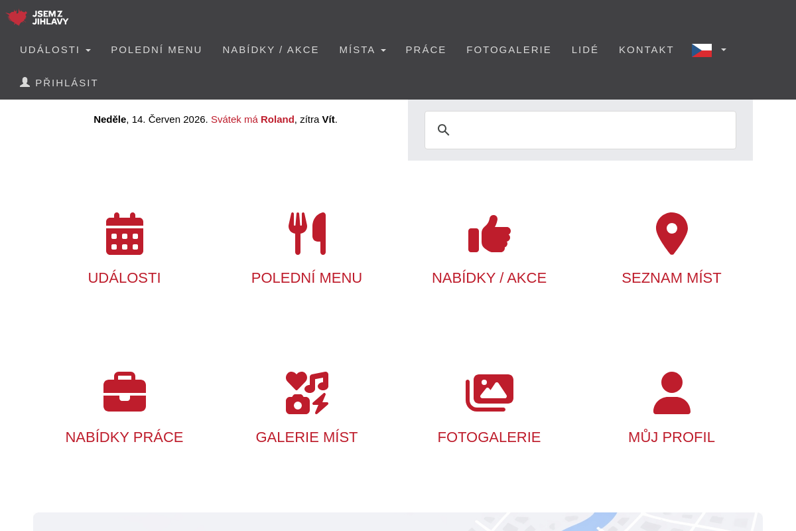Click the UDÁLOSTI tile label
This screenshot has width=796, height=531.
[125, 278]
